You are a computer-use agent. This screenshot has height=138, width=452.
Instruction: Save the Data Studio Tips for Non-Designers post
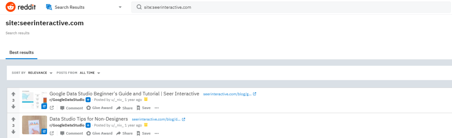click(x=143, y=133)
